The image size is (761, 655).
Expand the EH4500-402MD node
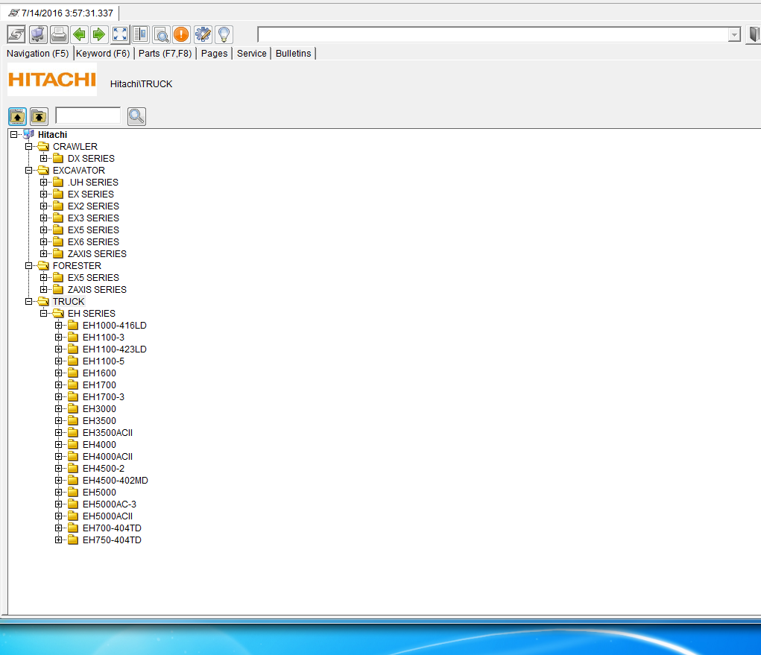(59, 481)
